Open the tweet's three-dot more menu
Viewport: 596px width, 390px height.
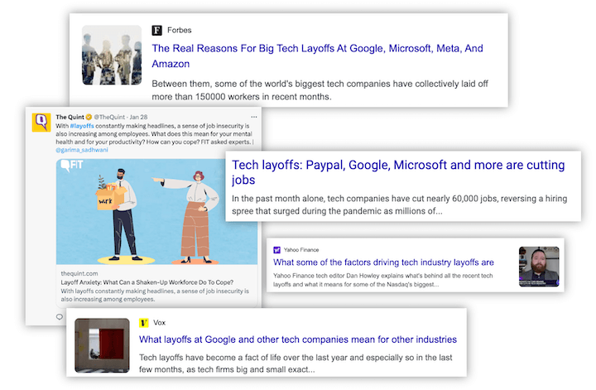click(254, 117)
